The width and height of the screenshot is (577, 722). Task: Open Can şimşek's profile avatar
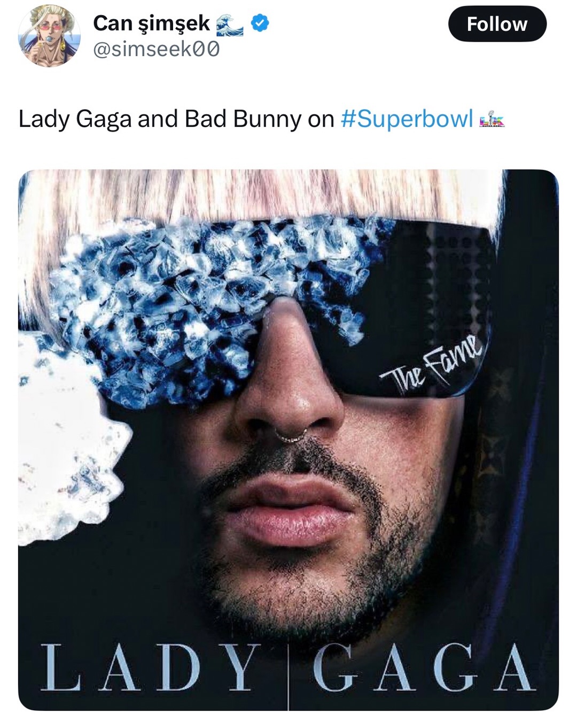coord(49,36)
